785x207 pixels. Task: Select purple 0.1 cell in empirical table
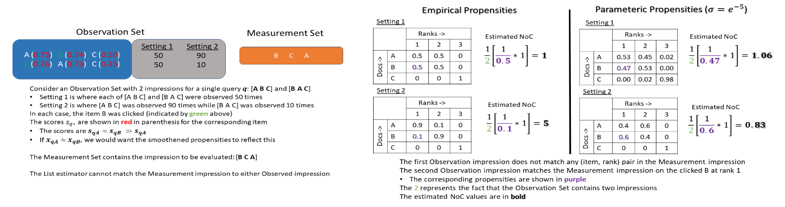pyautogui.click(x=417, y=136)
